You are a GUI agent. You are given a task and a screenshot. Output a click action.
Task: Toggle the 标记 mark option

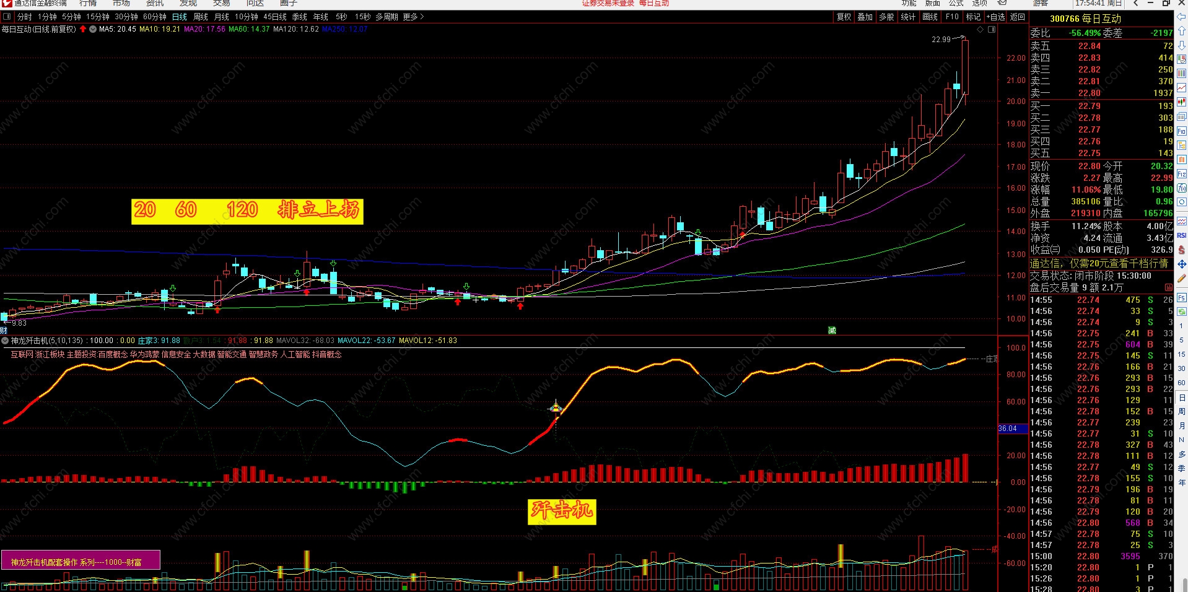(x=974, y=17)
